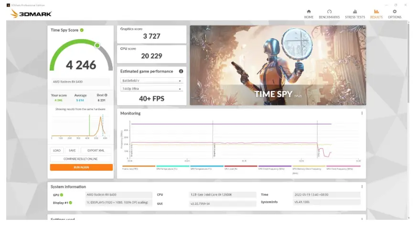The image size is (416, 227).
Task: Toggle the GPU Load (%) legend
Action: point(241,168)
